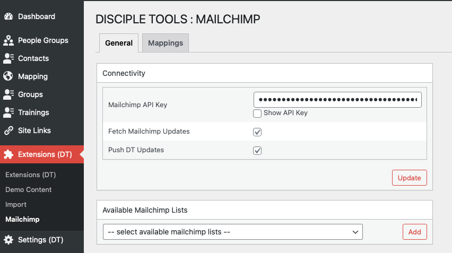Uncheck Fetch Mailchimp Updates checkbox
This screenshot has height=253, width=452.
click(x=257, y=132)
